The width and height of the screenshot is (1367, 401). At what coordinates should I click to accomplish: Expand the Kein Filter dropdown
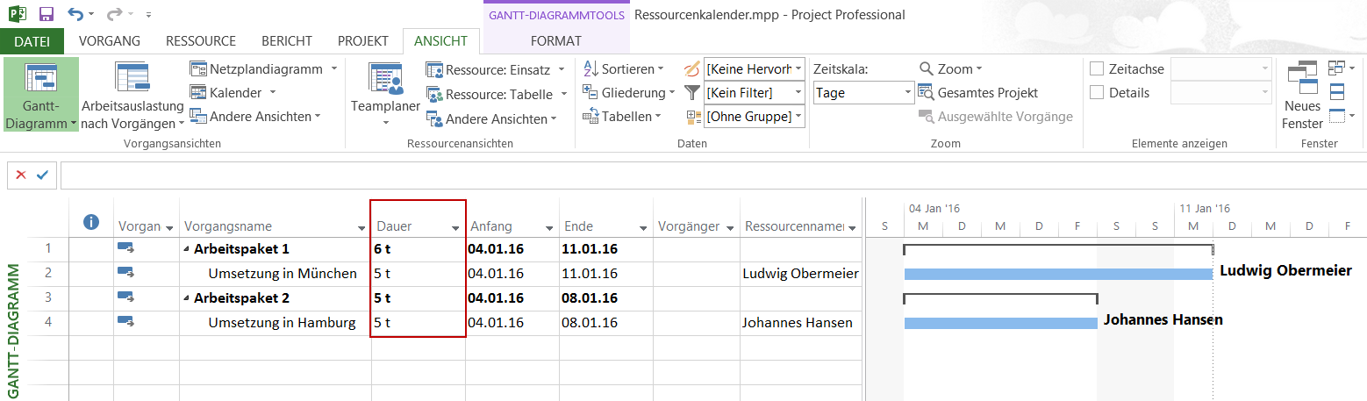click(798, 92)
